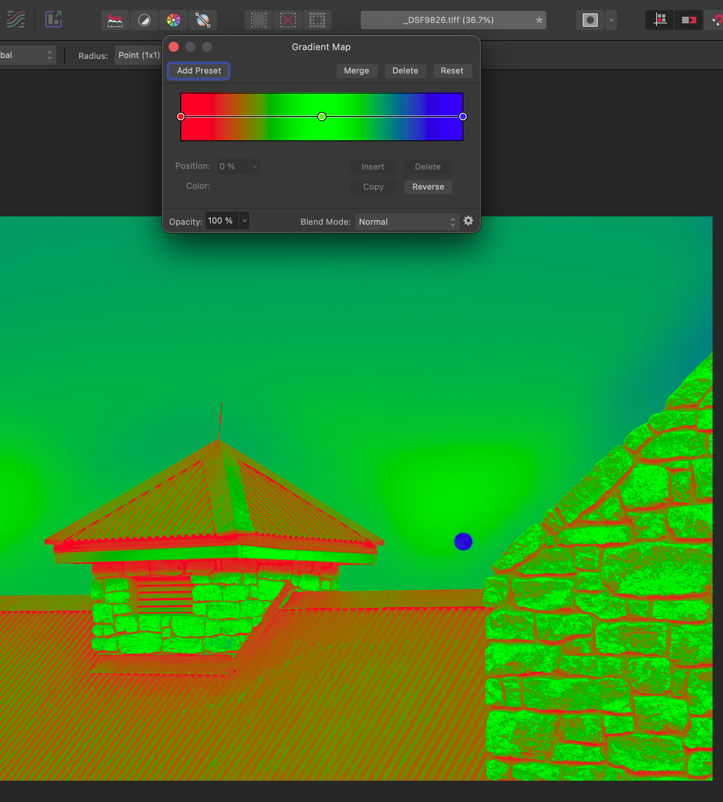This screenshot has width=723, height=802.
Task: Click Delete stop button beside Insert
Action: tap(428, 167)
